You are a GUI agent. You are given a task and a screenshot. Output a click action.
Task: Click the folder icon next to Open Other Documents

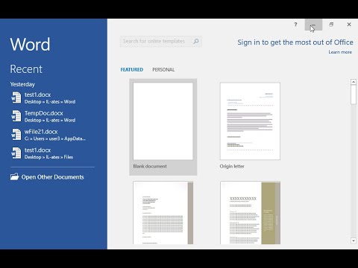[x=15, y=176]
